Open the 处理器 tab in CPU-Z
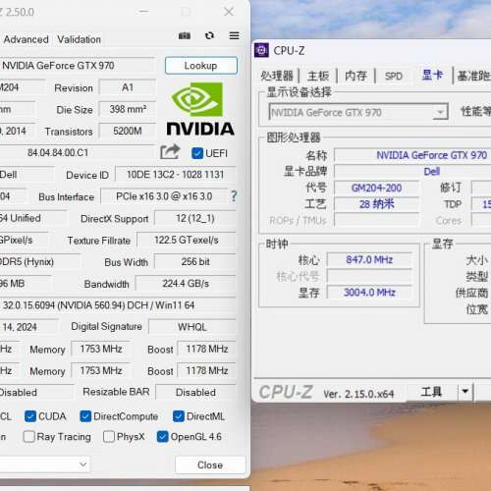The height and width of the screenshot is (491, 491). pyautogui.click(x=277, y=76)
